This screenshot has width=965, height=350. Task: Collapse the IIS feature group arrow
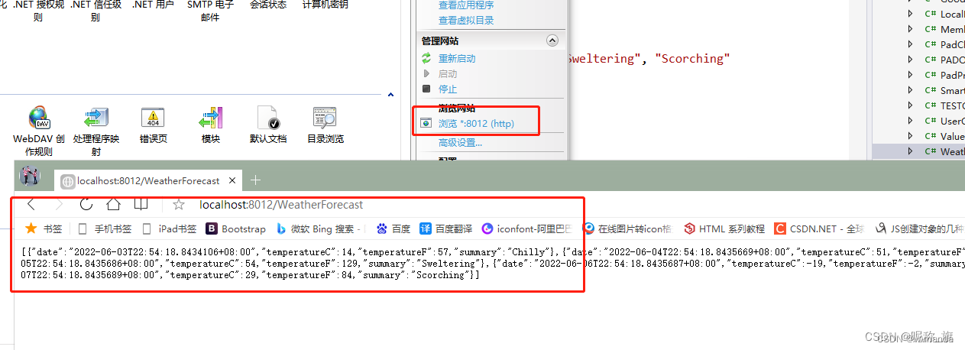[391, 96]
